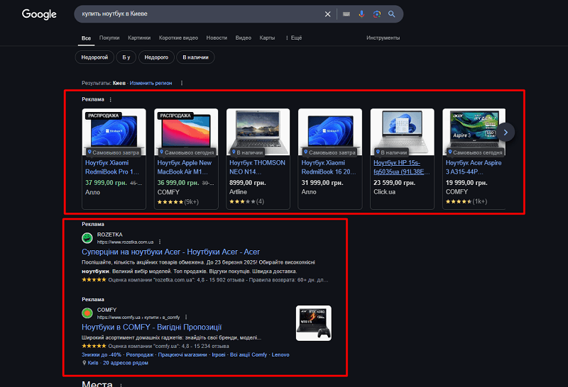Open Ноутбук HP 15s-fq5035ua product title
The height and width of the screenshot is (387, 568).
pos(402,167)
